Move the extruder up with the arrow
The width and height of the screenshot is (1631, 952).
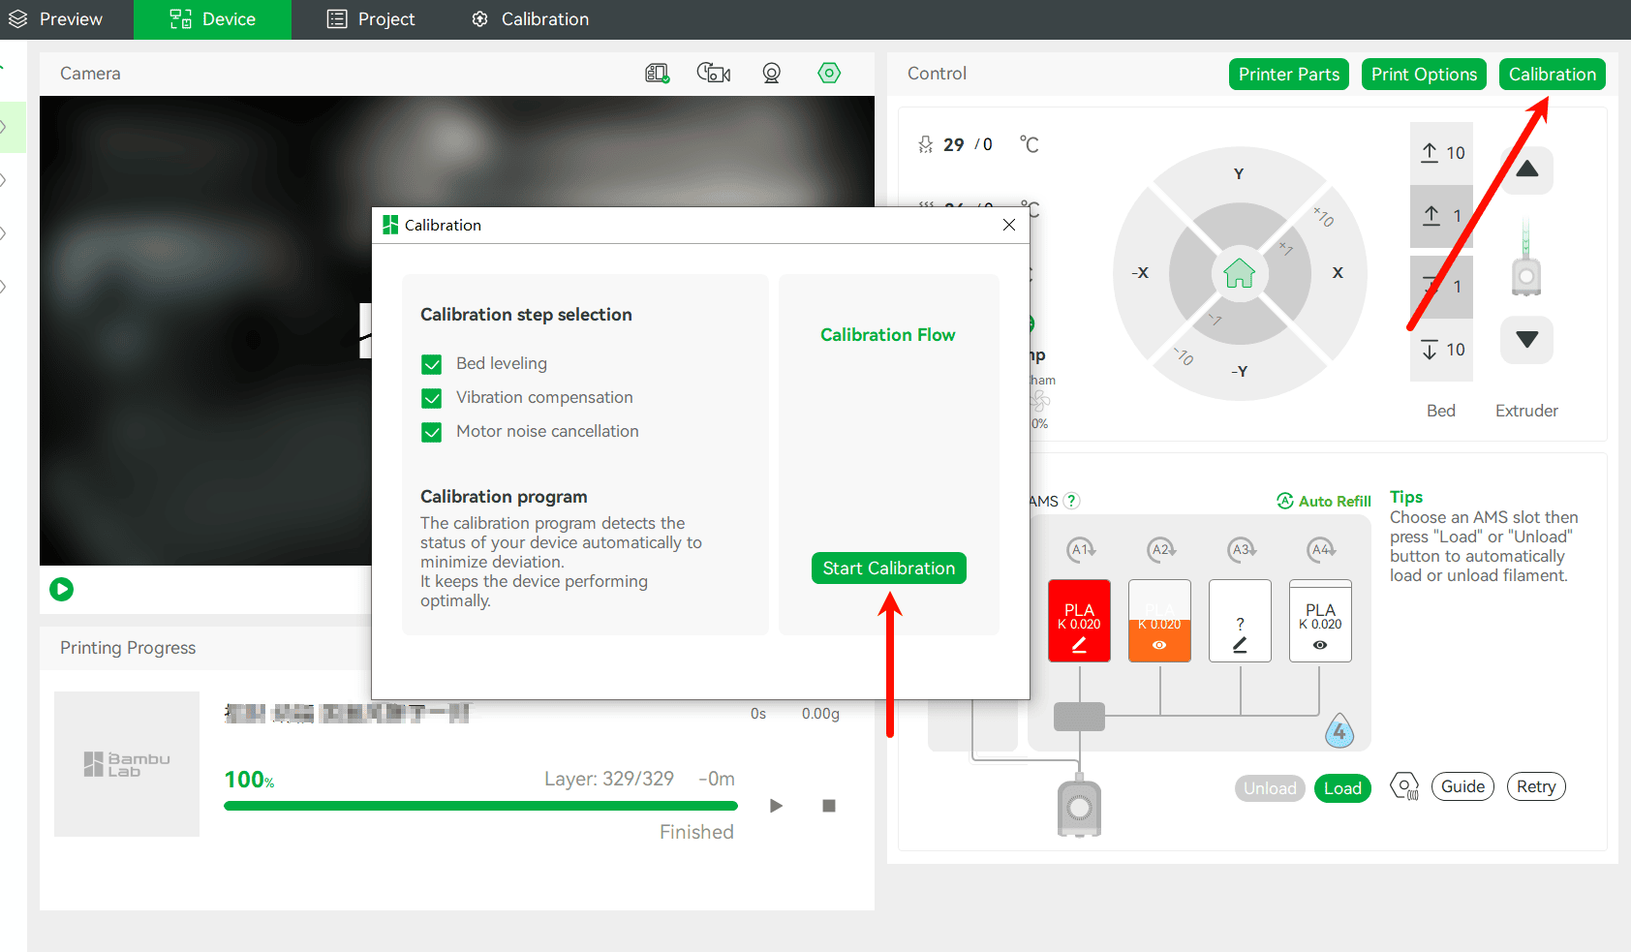pyautogui.click(x=1527, y=169)
